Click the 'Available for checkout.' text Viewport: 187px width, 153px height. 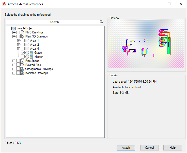tap(127, 87)
